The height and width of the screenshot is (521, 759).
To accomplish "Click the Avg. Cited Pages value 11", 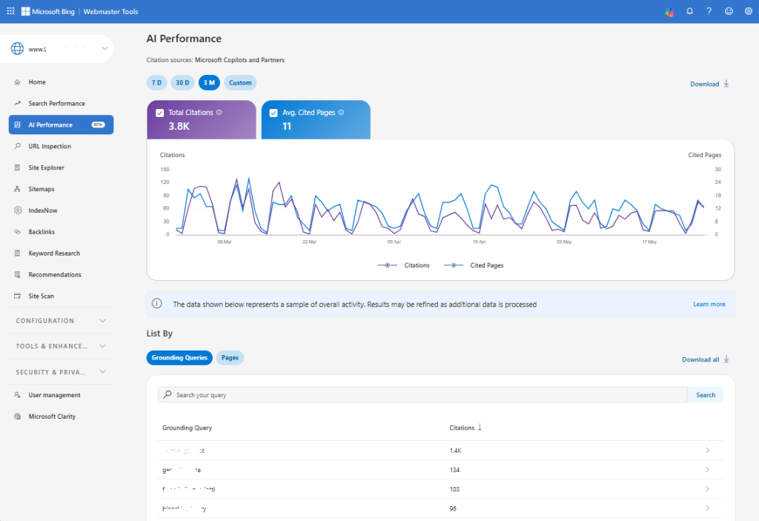I will (x=287, y=127).
